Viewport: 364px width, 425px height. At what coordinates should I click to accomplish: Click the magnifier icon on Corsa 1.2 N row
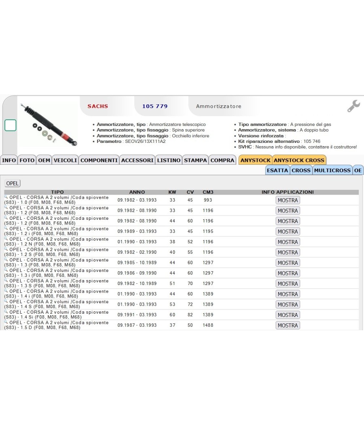(6, 239)
